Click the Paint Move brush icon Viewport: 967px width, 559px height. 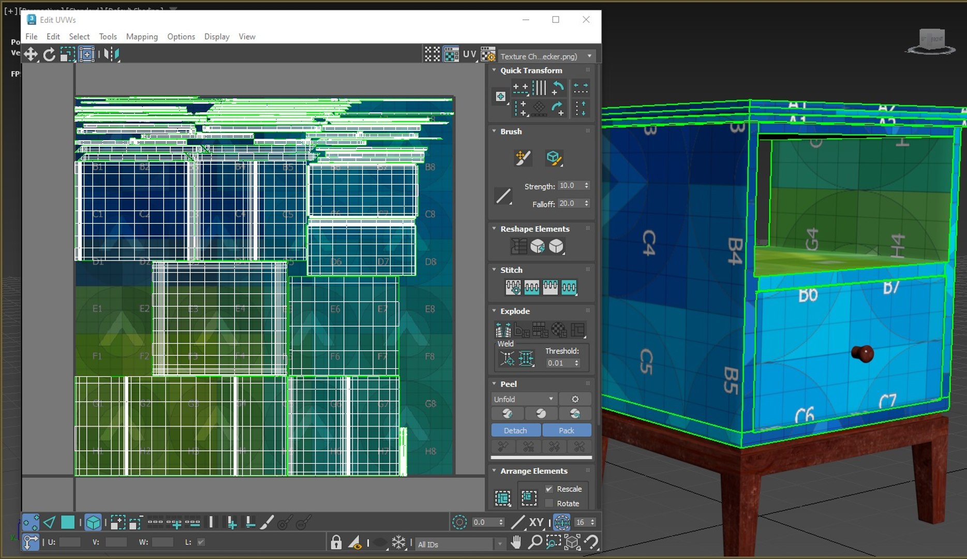pyautogui.click(x=523, y=158)
